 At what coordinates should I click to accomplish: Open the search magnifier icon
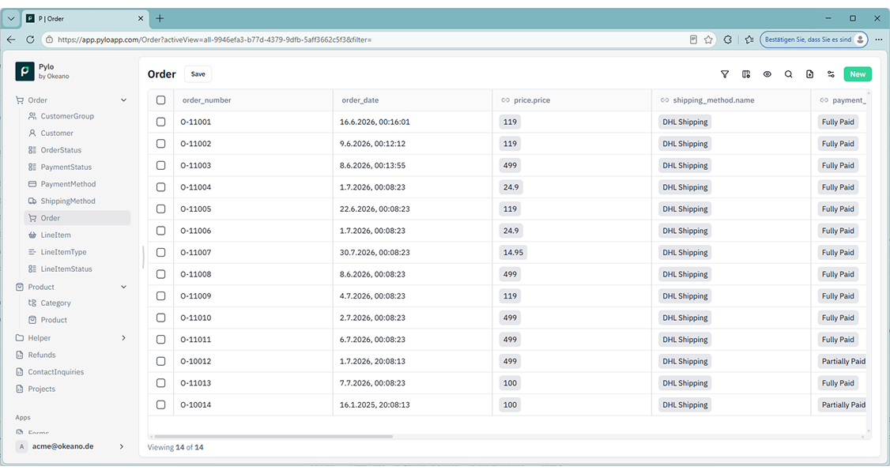[x=788, y=74]
